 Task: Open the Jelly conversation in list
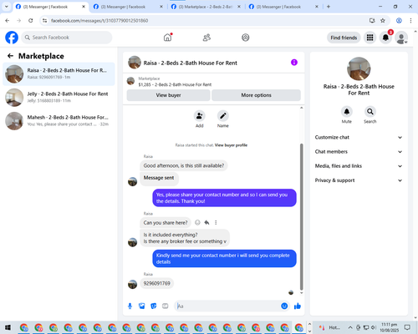coord(59,97)
